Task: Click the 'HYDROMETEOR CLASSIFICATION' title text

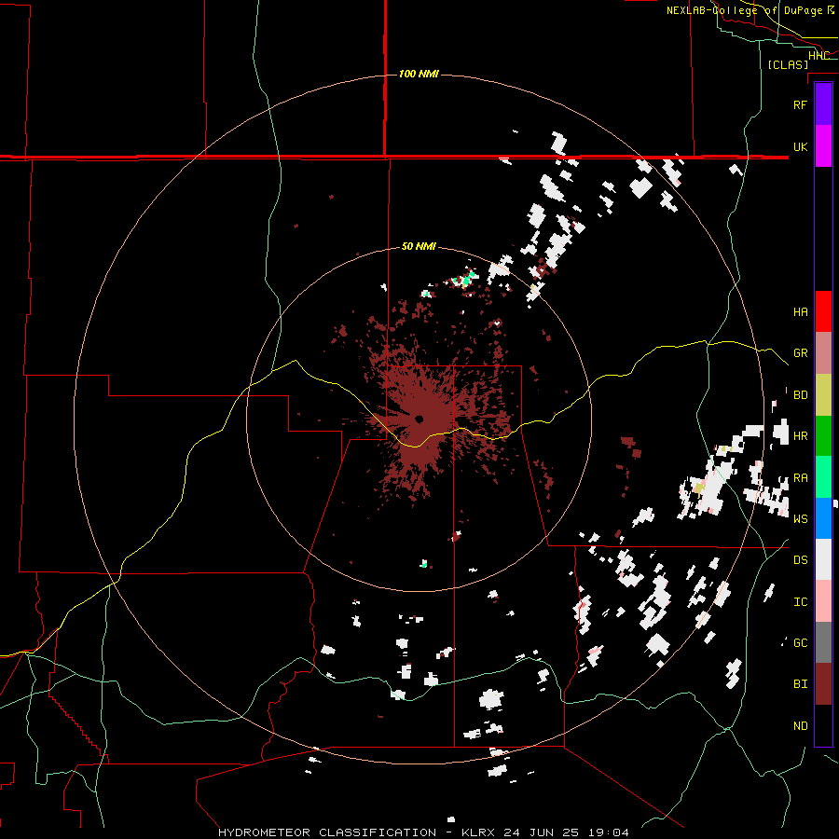Action: (x=327, y=832)
